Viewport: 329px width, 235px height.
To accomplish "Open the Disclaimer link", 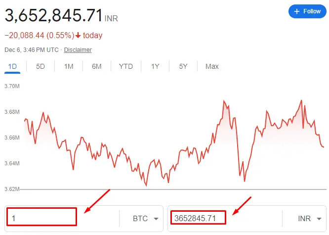I will pyautogui.click(x=78, y=50).
